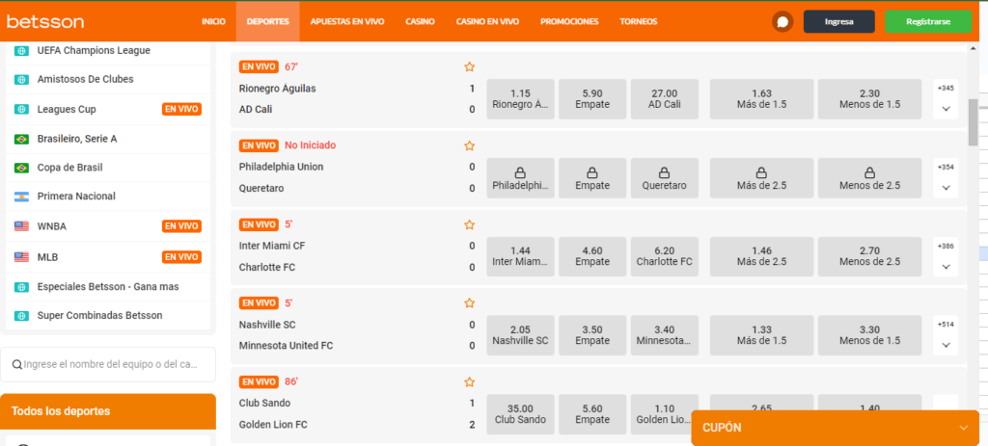Favorite the Club Sando match star

[x=470, y=381]
